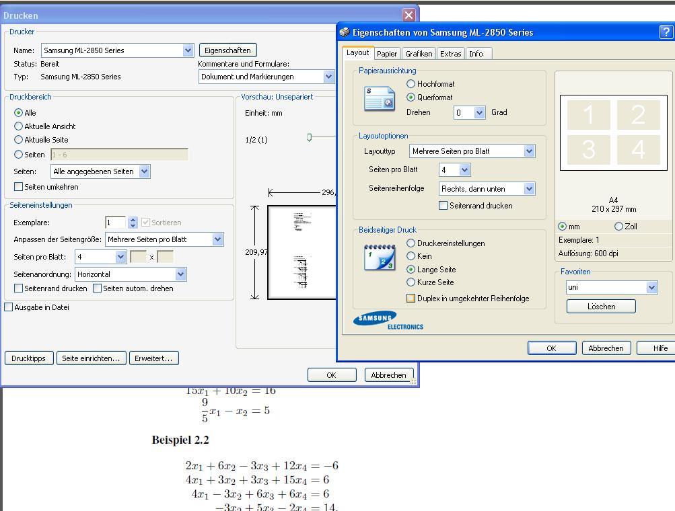This screenshot has height=511, width=675.
Task: Switch to the Papier tab
Action: (x=386, y=54)
